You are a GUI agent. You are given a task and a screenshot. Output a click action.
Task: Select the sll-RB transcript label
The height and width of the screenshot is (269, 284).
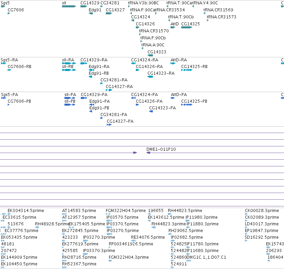(x=68, y=67)
